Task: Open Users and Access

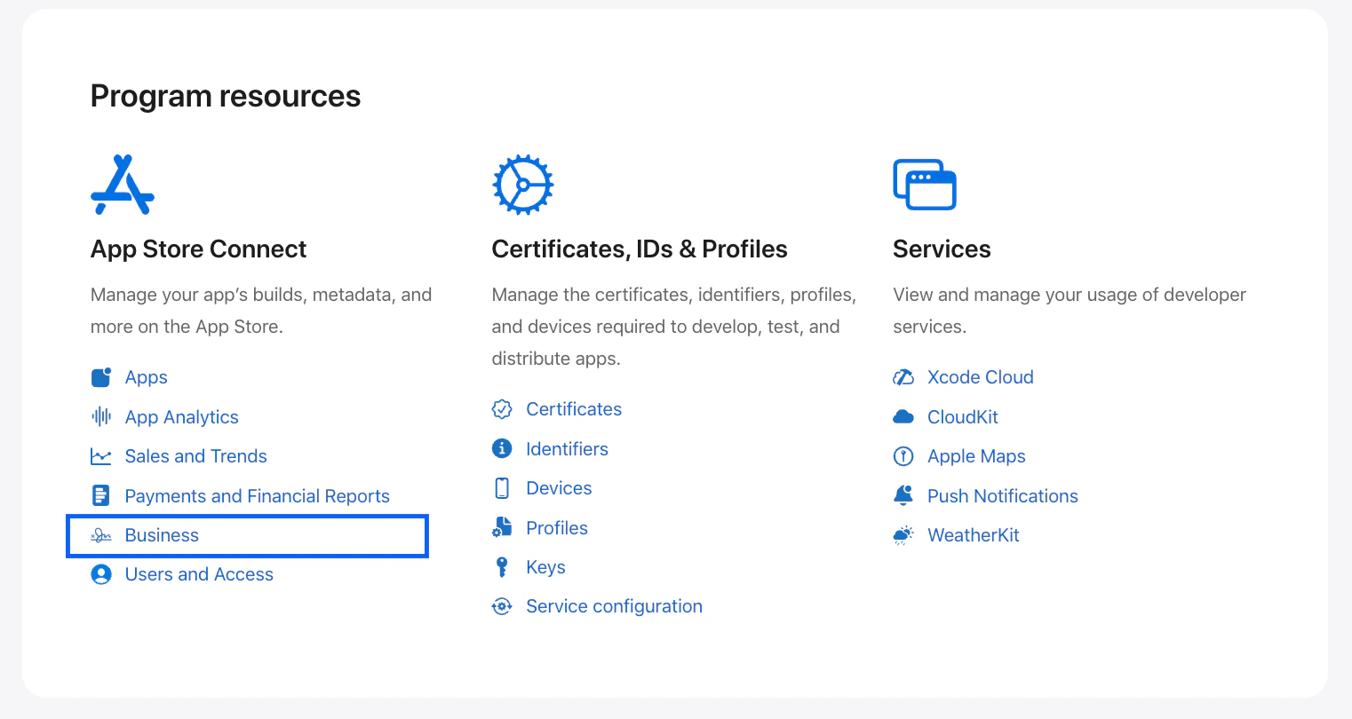Action: 199,573
